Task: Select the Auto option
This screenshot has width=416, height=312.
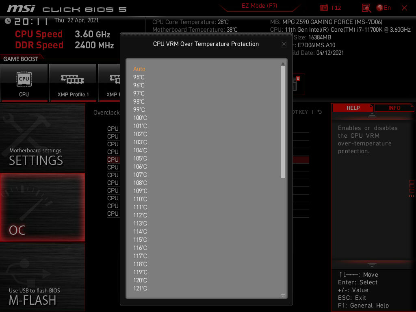Action: pyautogui.click(x=139, y=69)
